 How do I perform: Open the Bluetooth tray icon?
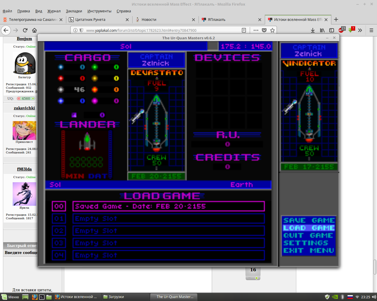pyautogui.click(x=343, y=297)
